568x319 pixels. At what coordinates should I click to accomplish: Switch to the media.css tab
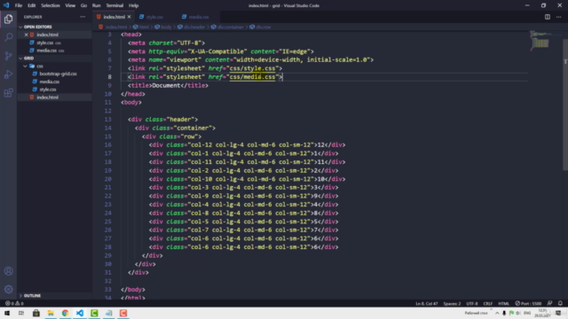tap(199, 17)
